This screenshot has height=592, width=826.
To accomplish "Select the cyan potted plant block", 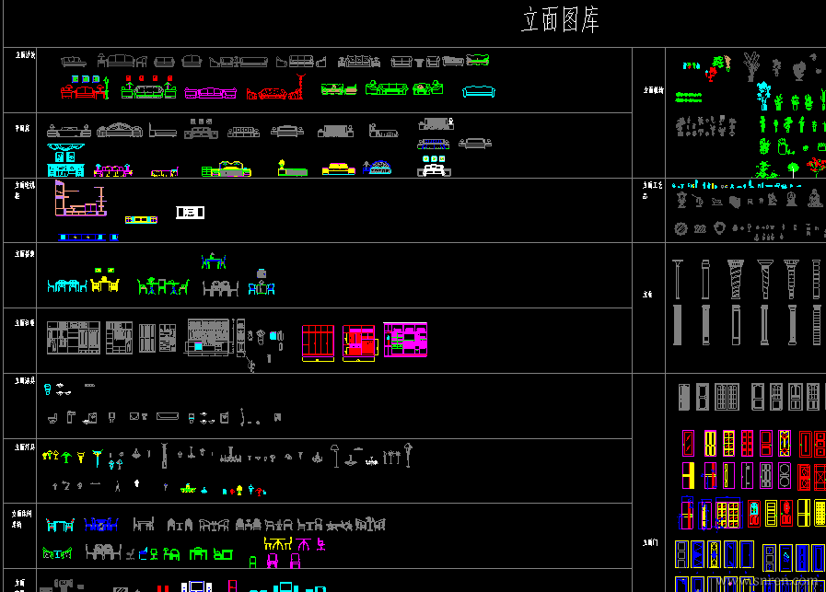I will pyautogui.click(x=762, y=96).
